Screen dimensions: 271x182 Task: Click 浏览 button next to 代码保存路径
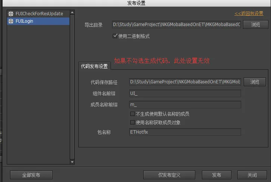coord(255,82)
